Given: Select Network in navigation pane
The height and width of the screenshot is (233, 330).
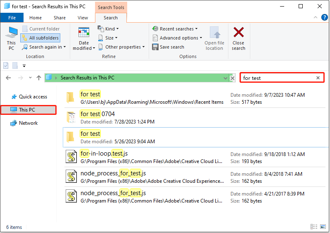Looking at the screenshot, I should click(28, 123).
